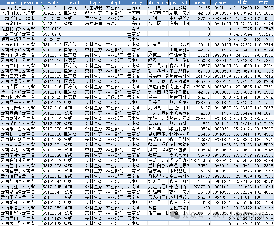This screenshot has width=274, height=226.
Task: Select the admin area cell 富宁县
Action: (x=158, y=171)
